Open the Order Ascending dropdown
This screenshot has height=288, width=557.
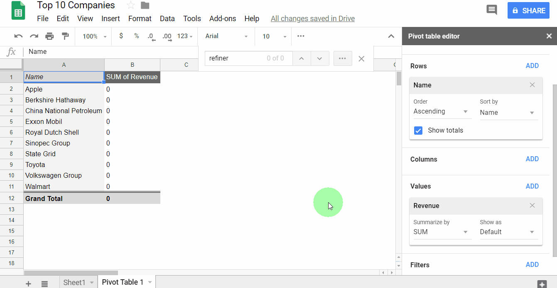(442, 111)
